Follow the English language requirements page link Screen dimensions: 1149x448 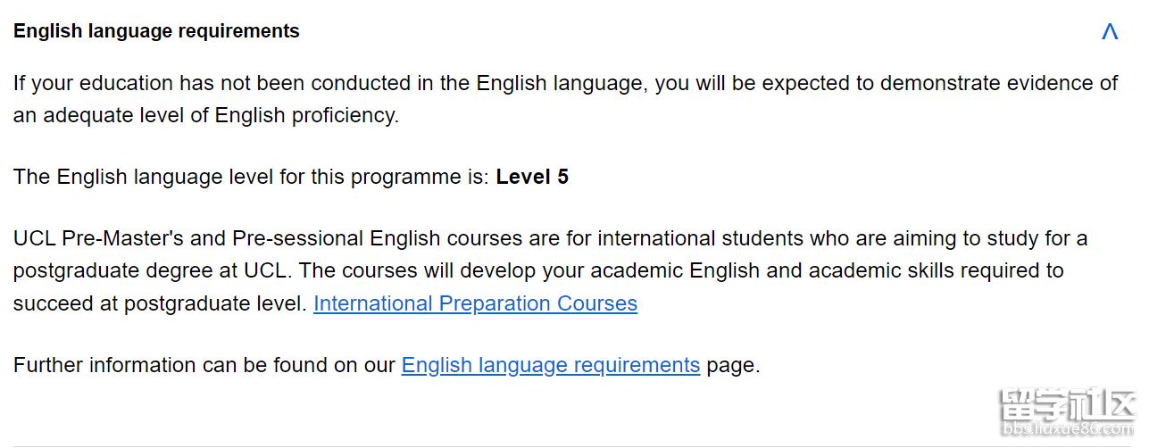coord(551,365)
